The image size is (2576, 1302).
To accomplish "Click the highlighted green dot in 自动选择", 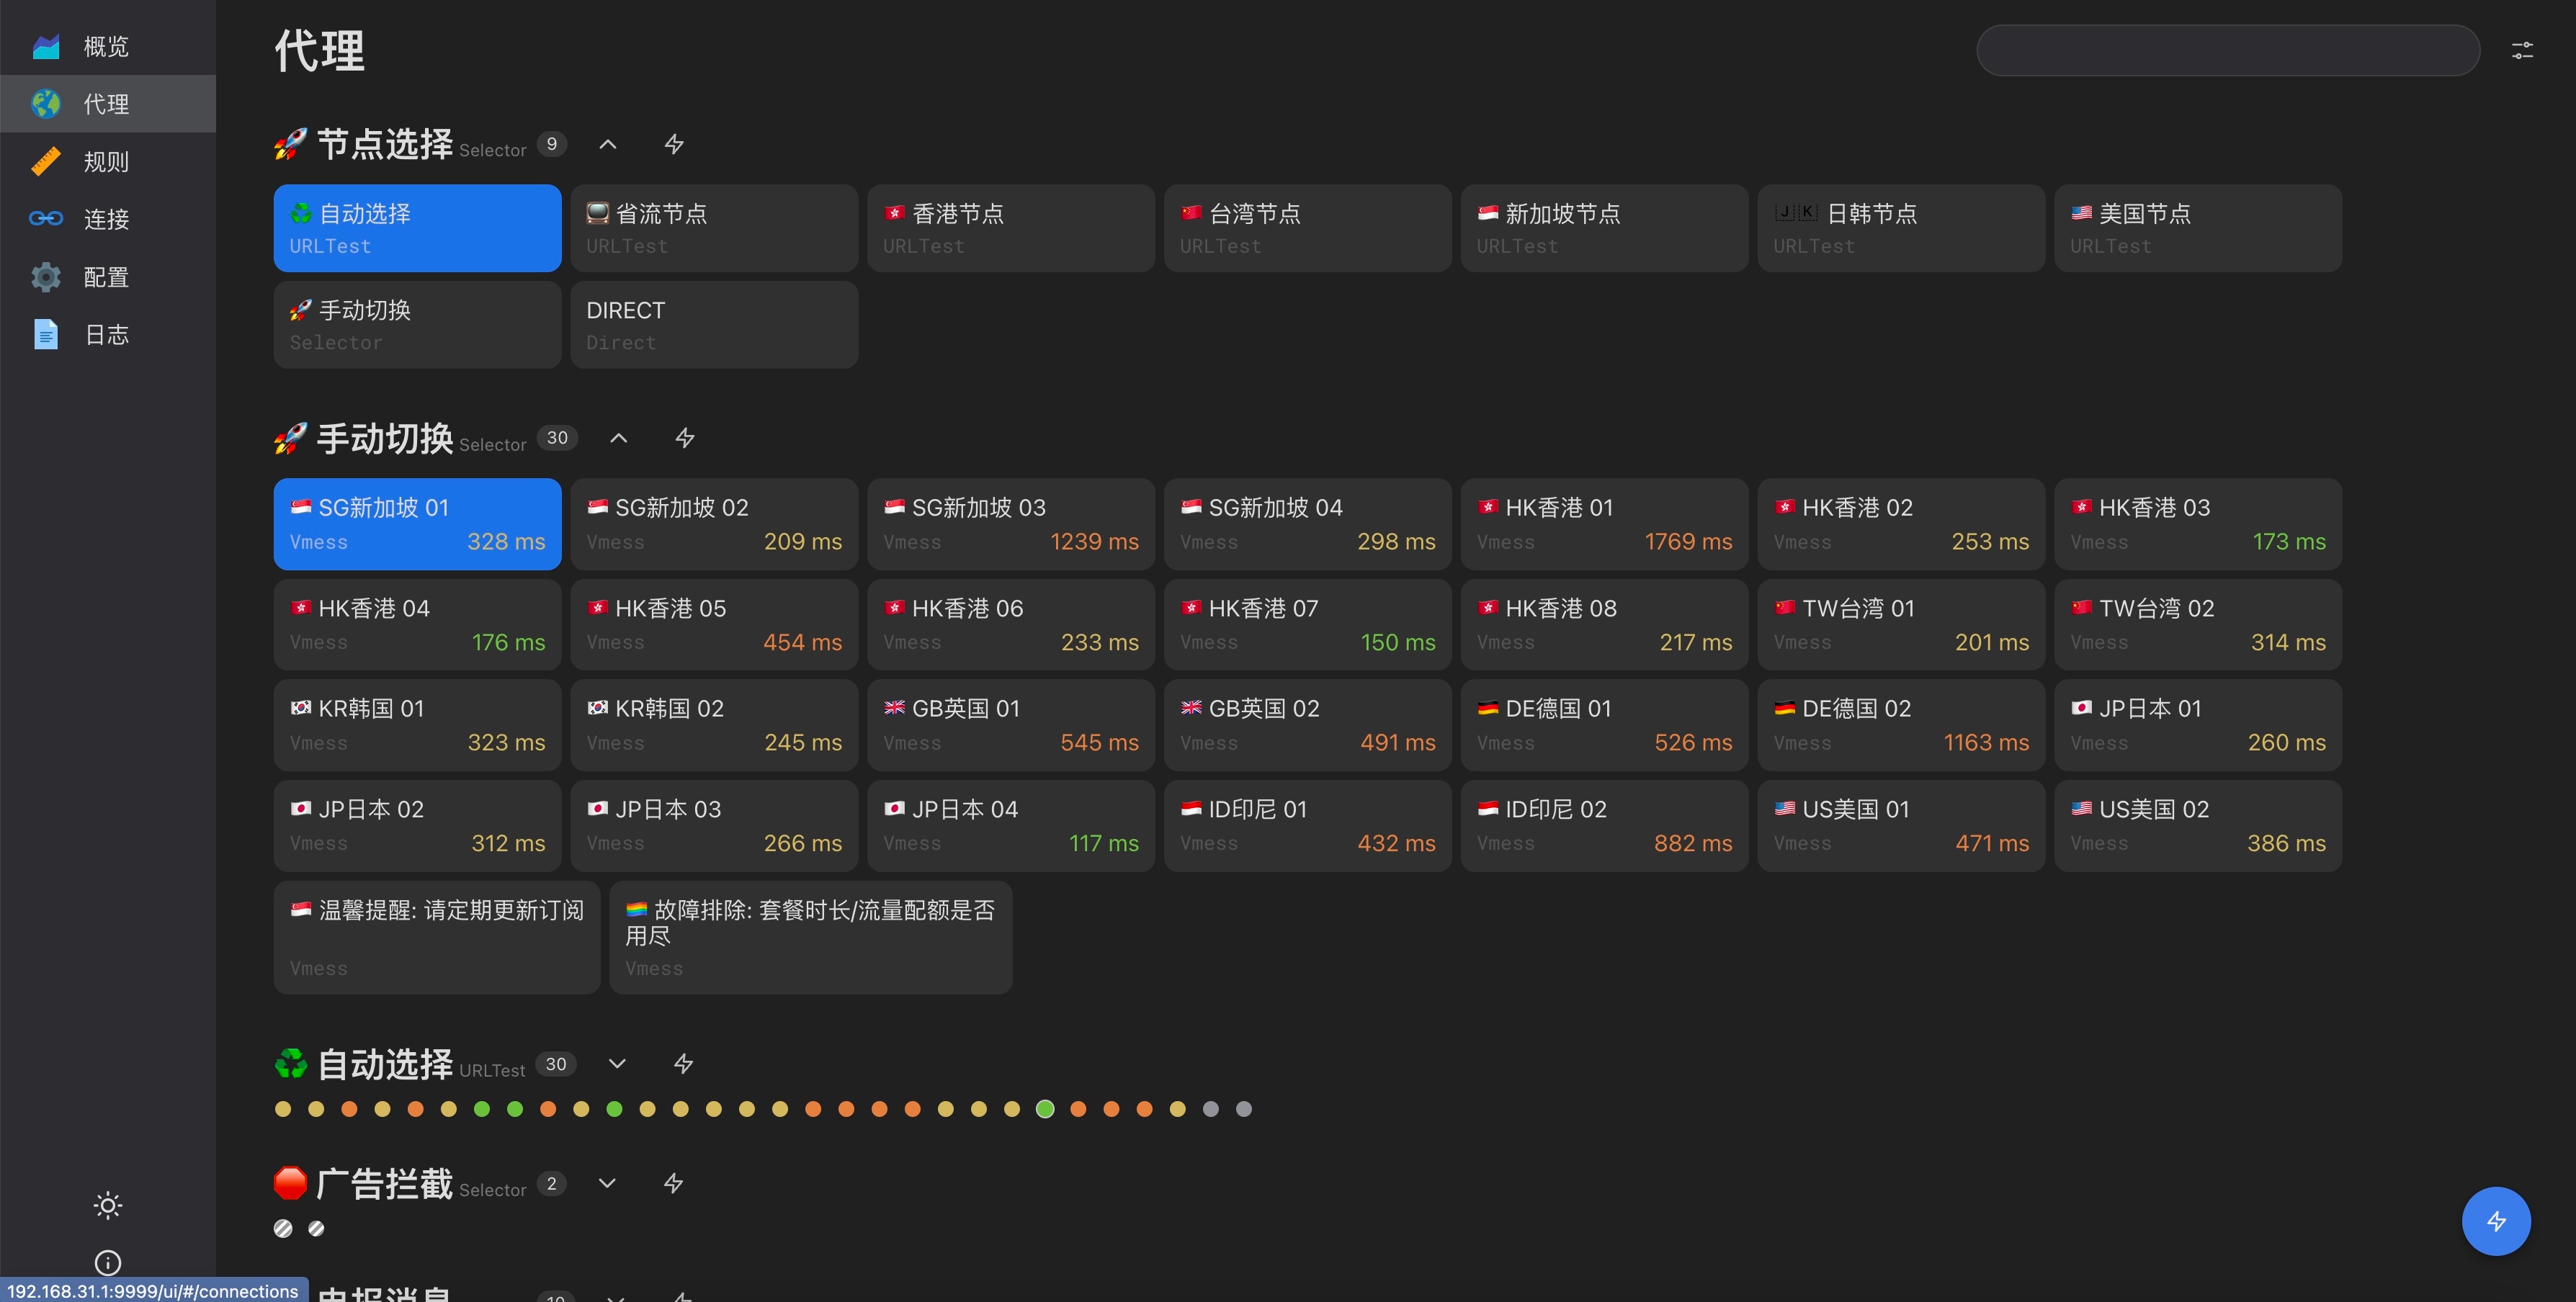I will point(1045,1109).
